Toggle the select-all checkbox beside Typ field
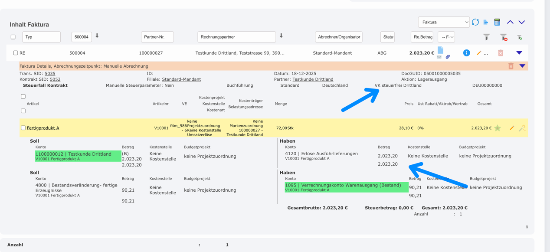Image resolution: width=550 pixels, height=252 pixels. tap(13, 37)
